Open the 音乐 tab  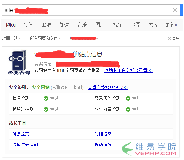pyautogui.click(x=82, y=25)
